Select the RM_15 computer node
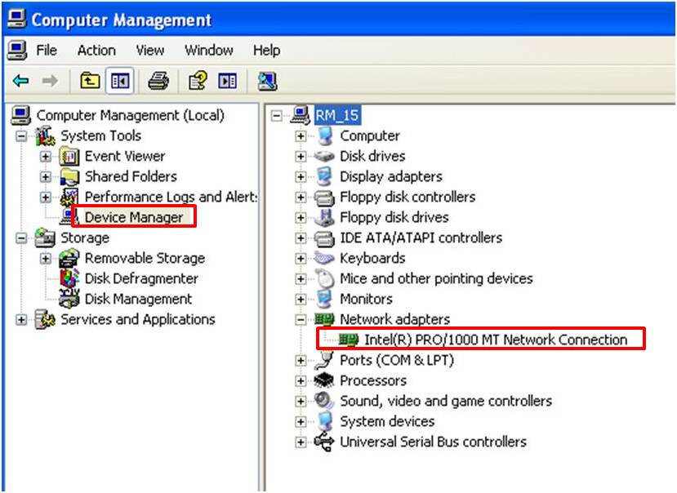Viewport: 677px width, 493px height. pos(337,115)
